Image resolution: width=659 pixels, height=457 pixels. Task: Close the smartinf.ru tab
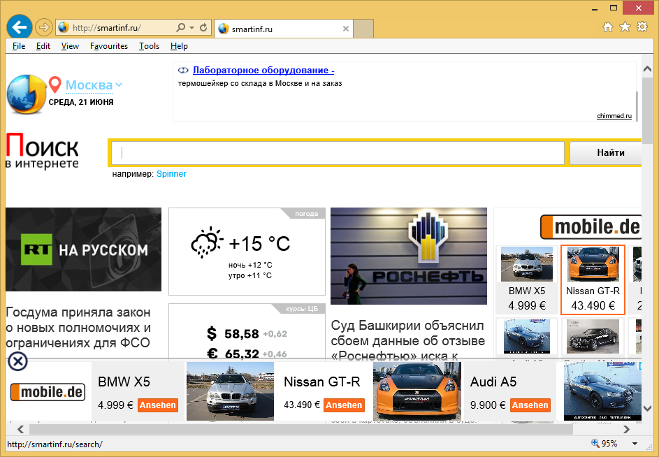(345, 29)
